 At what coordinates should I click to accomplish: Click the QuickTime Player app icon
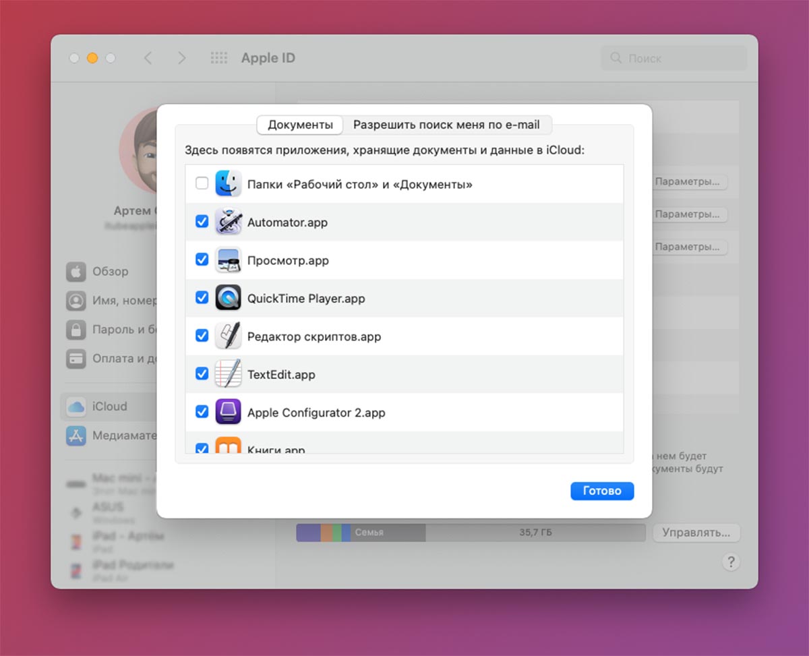point(228,298)
